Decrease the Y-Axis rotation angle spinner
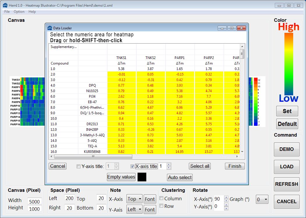This screenshot has height=218, width=306. click(226, 208)
